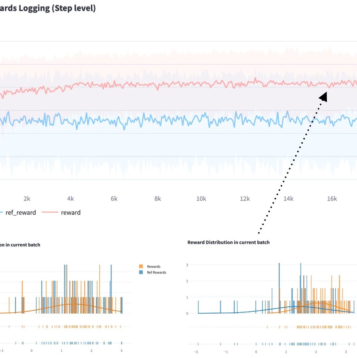Toggle the reward series in the legend

pos(71,213)
